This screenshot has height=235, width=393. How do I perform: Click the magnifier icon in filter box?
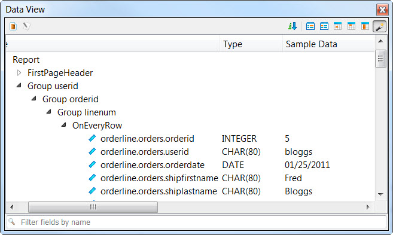tap(12, 222)
